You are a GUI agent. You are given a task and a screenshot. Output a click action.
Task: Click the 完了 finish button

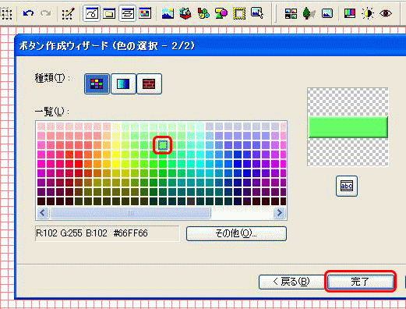click(360, 281)
